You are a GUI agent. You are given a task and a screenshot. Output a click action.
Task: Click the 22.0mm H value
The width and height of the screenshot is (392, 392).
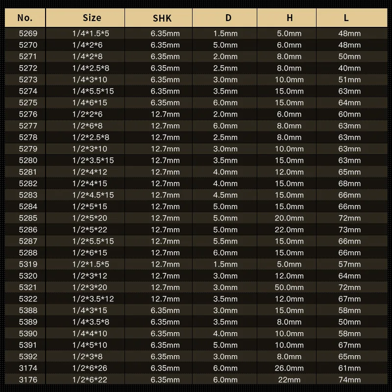pyautogui.click(x=289, y=230)
